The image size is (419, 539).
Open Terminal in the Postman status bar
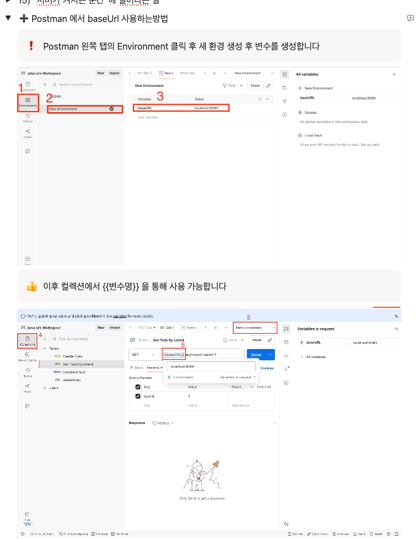pyautogui.click(x=120, y=534)
